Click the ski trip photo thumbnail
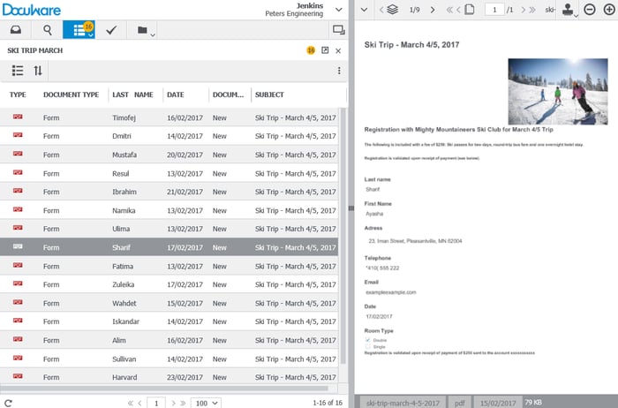The width and height of the screenshot is (618, 408). click(557, 92)
